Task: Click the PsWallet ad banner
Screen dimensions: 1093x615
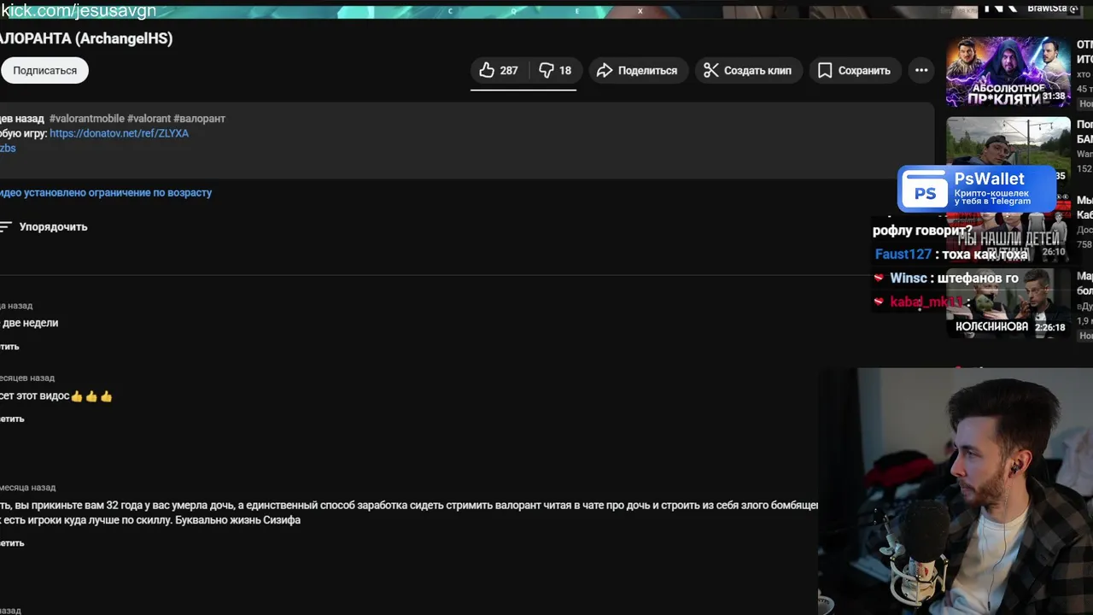Action: pyautogui.click(x=977, y=188)
